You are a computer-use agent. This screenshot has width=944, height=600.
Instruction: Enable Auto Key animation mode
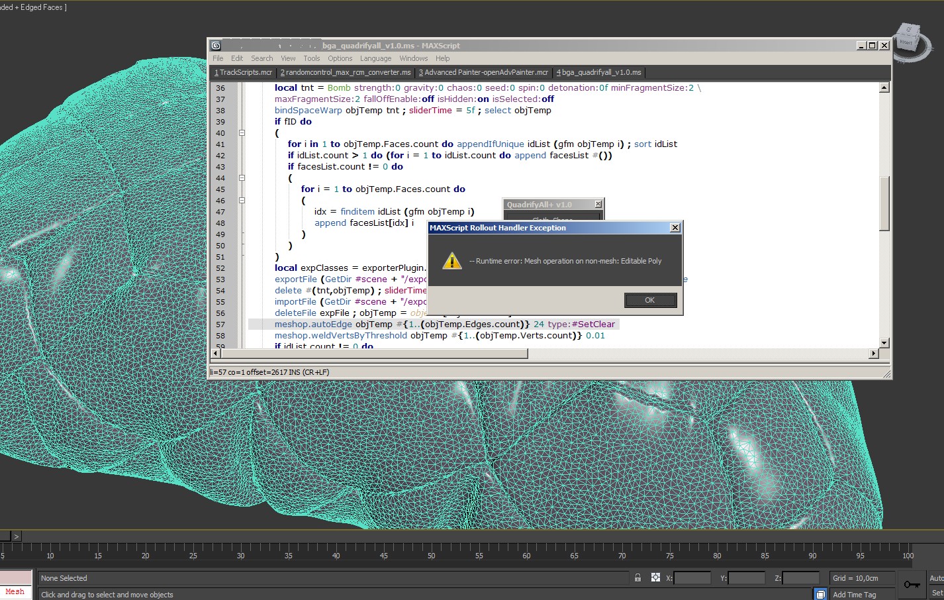click(x=936, y=577)
